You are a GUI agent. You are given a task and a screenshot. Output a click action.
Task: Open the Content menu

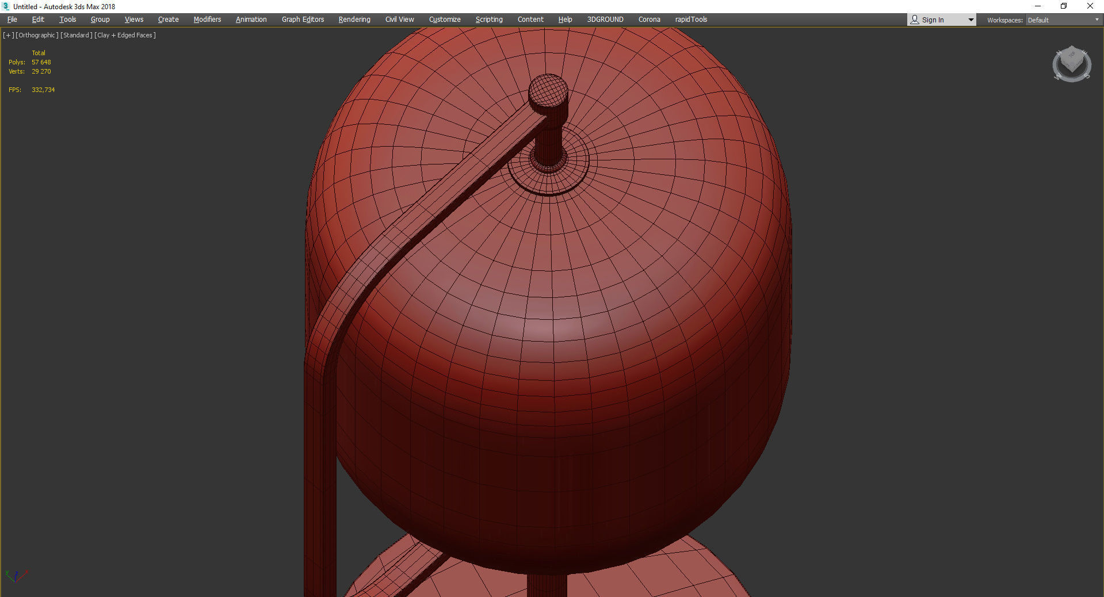tap(530, 20)
